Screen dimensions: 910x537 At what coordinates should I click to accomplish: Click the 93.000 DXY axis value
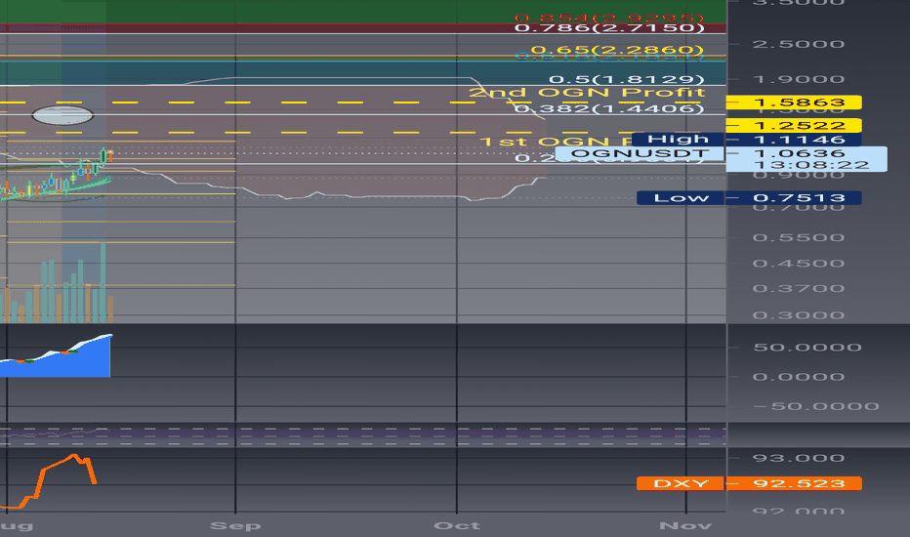pos(799,458)
